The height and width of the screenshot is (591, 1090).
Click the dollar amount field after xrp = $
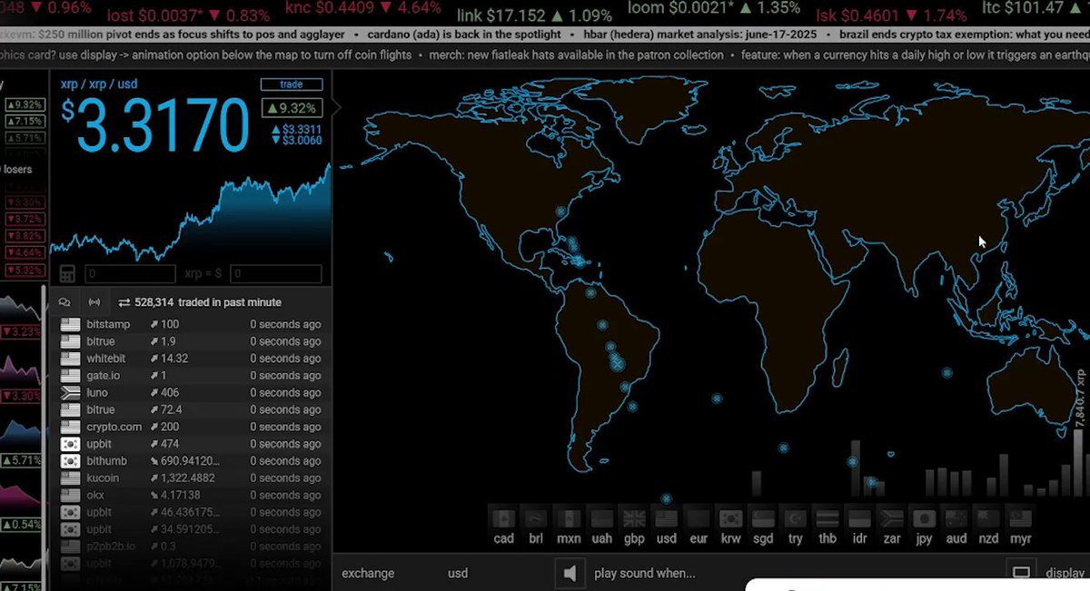276,274
